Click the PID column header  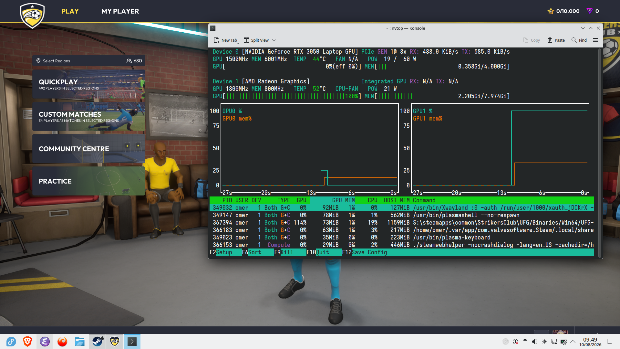click(x=227, y=200)
